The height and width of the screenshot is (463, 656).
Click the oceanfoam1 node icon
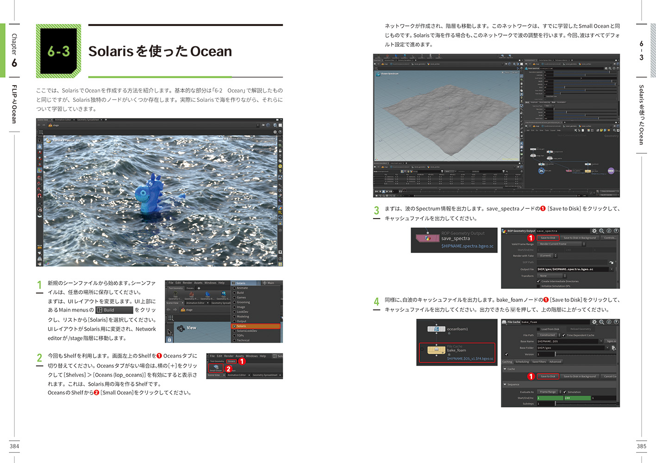[x=436, y=329]
